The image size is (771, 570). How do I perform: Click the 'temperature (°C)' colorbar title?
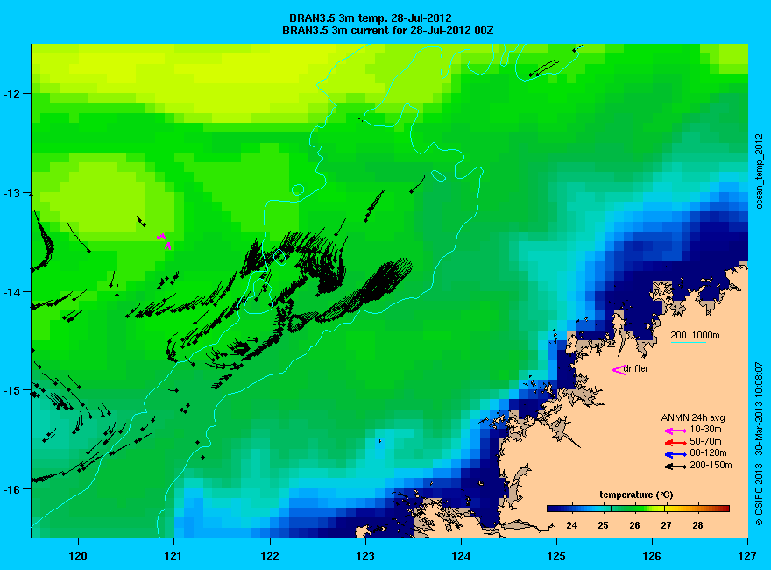coord(636,495)
